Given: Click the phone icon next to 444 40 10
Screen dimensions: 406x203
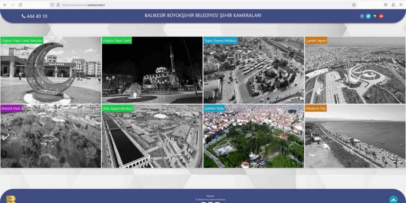Looking at the screenshot, I should pos(23,16).
